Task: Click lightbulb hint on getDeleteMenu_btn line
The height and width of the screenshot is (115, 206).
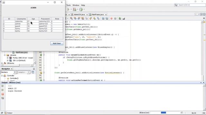Action: coord(41,73)
